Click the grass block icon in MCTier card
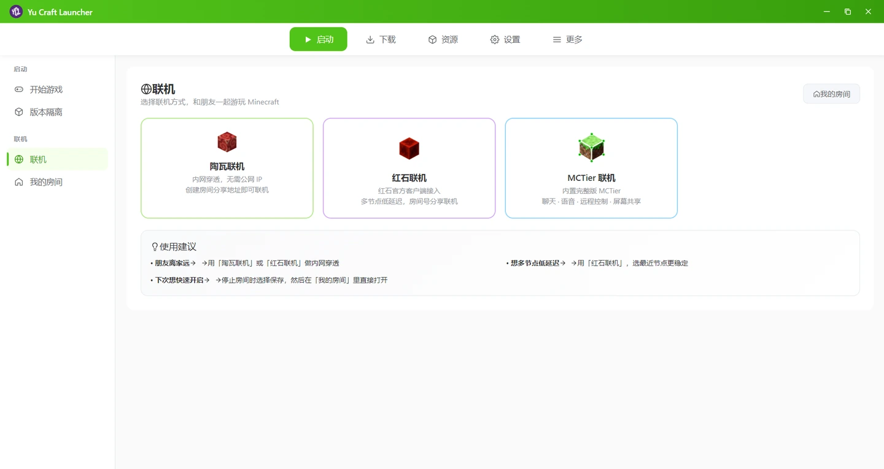Viewport: 884px width, 469px height. pyautogui.click(x=591, y=148)
